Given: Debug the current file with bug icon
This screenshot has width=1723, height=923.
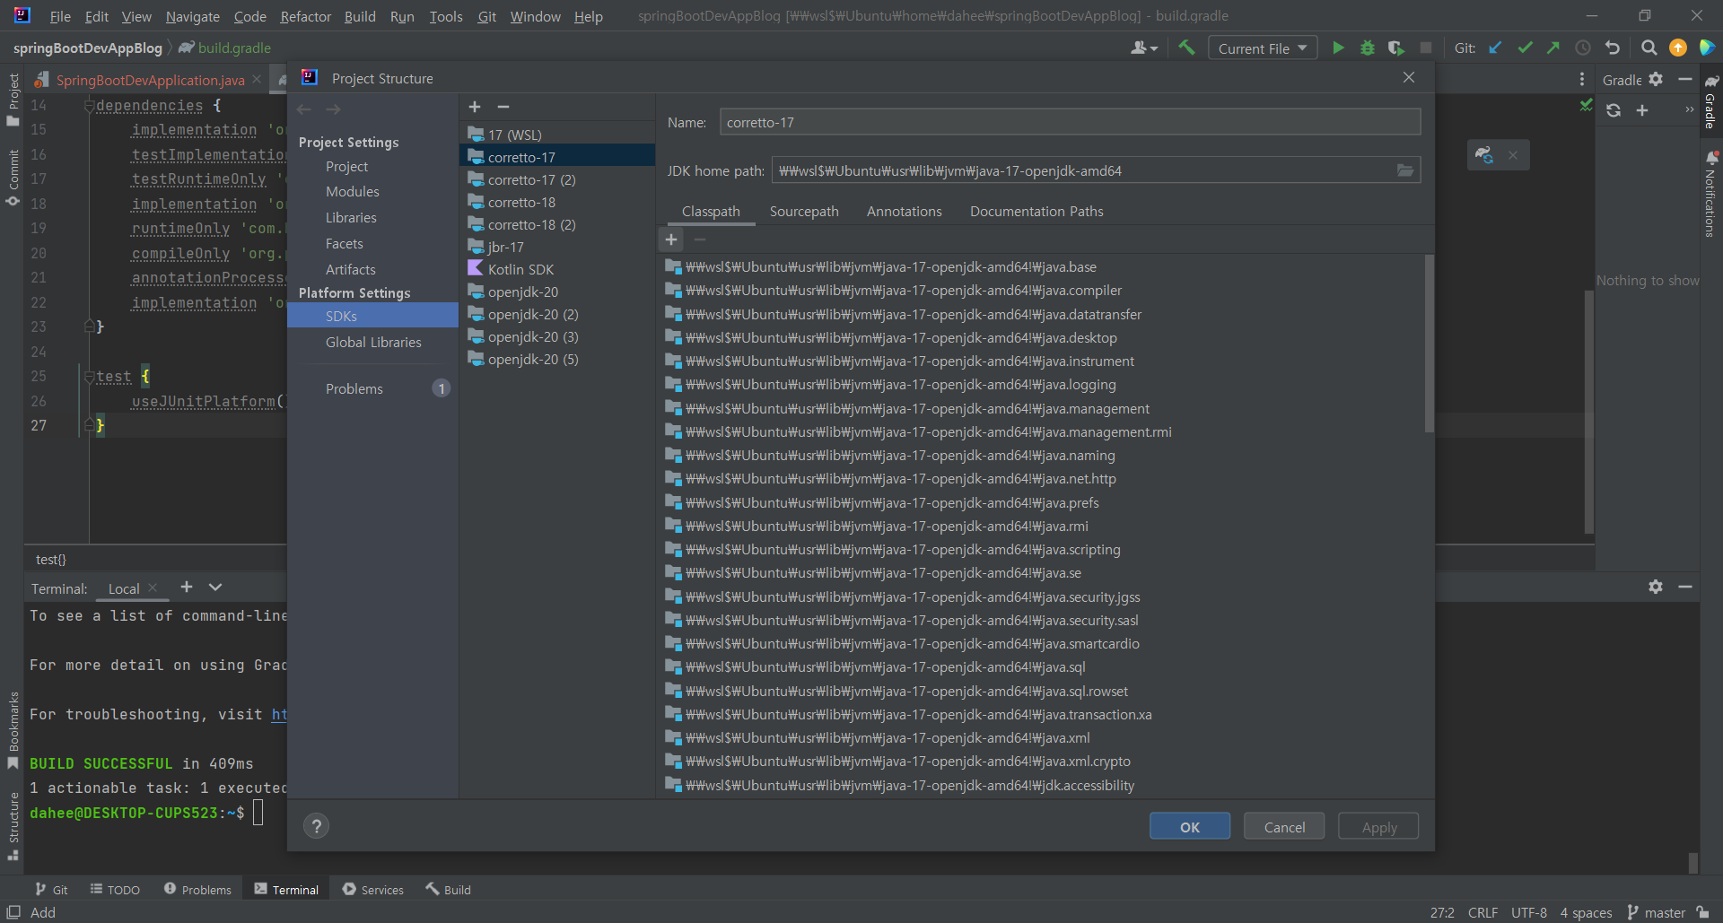Looking at the screenshot, I should click(1368, 48).
